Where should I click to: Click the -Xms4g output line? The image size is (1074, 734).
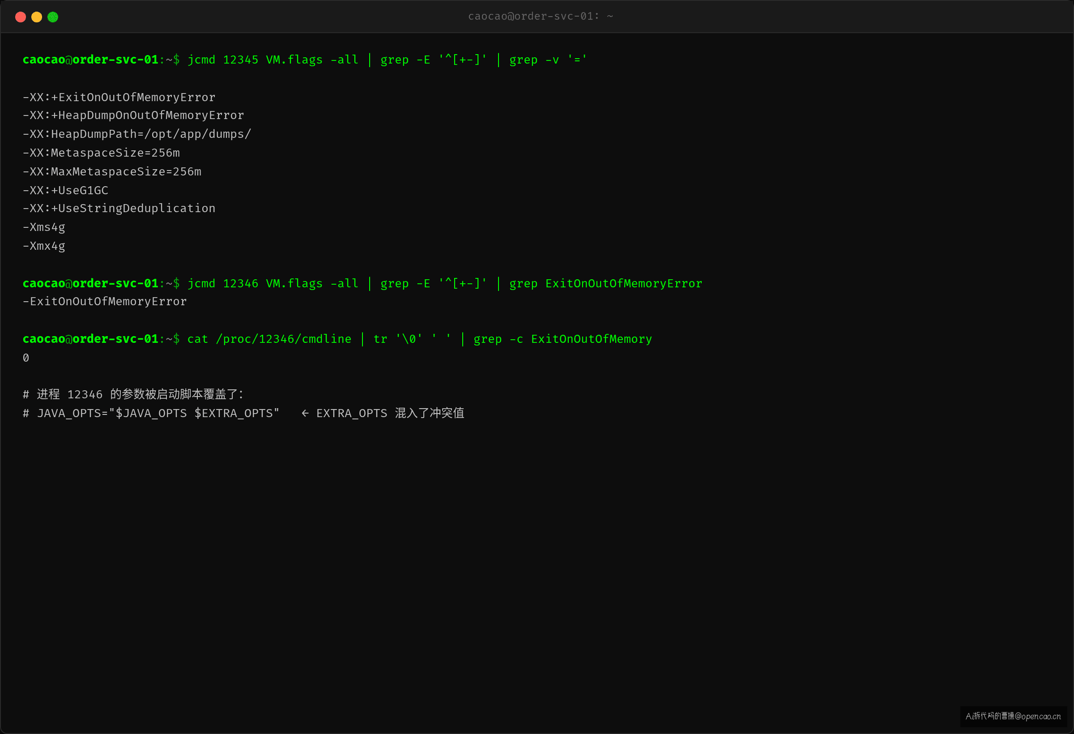[44, 227]
